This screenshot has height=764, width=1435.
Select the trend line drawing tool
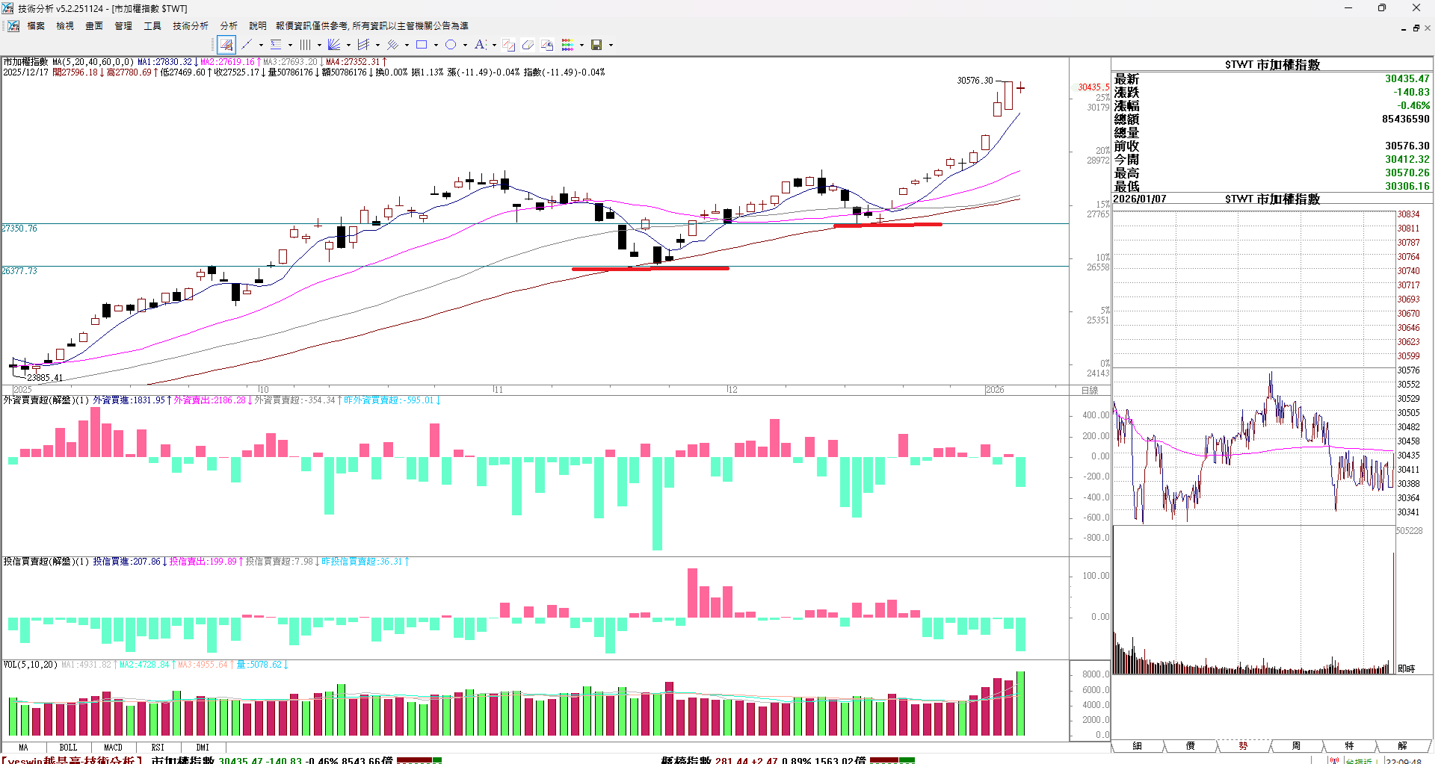point(247,45)
